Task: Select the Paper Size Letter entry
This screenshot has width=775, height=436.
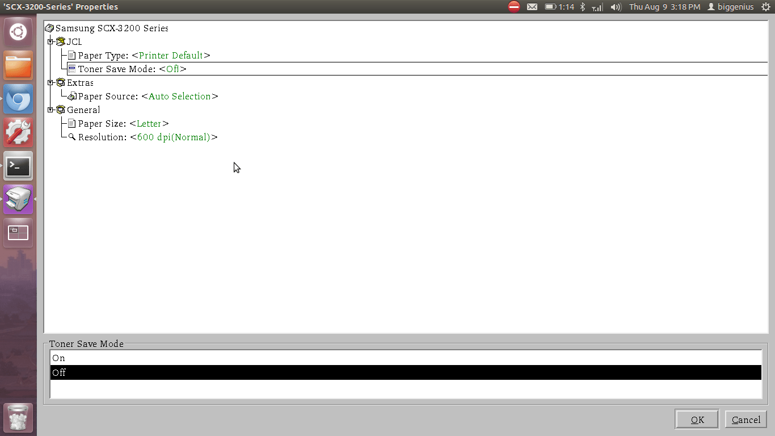Action: click(118, 123)
